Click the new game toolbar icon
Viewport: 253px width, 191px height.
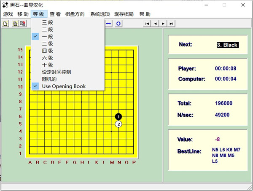pyautogui.click(x=5, y=24)
